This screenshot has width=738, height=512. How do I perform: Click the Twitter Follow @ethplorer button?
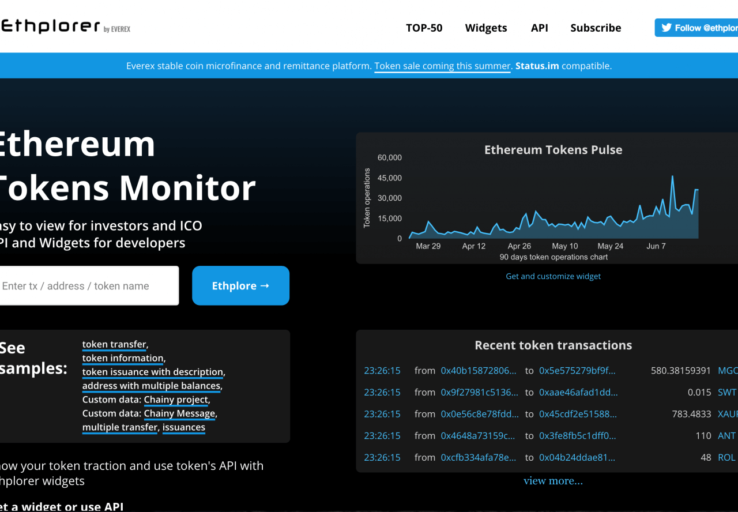(x=696, y=28)
